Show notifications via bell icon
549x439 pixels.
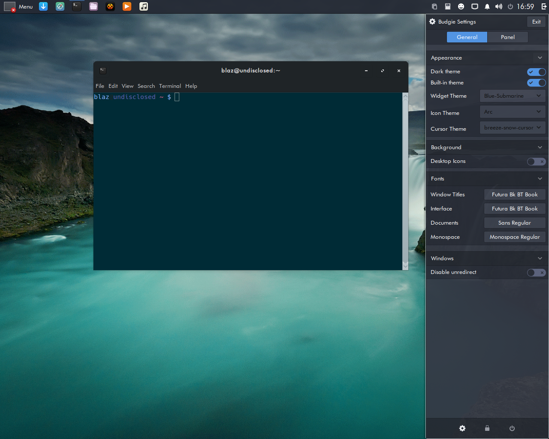tap(487, 6)
